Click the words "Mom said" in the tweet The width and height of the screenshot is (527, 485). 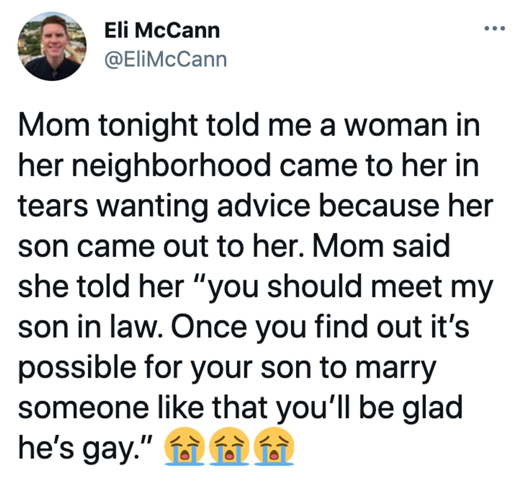(381, 246)
